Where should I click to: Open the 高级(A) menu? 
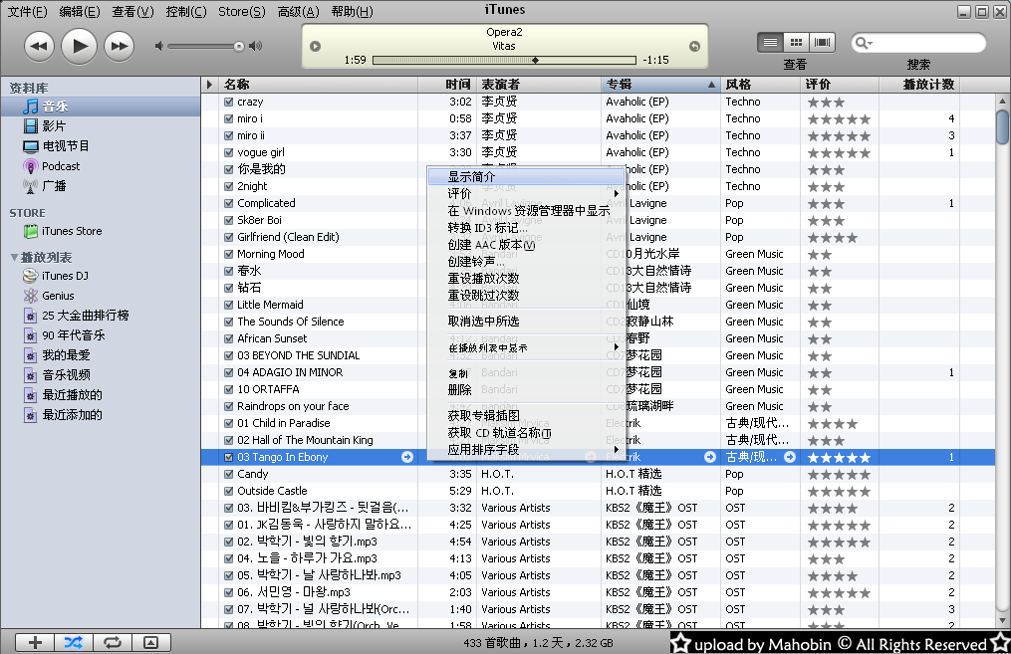[299, 12]
